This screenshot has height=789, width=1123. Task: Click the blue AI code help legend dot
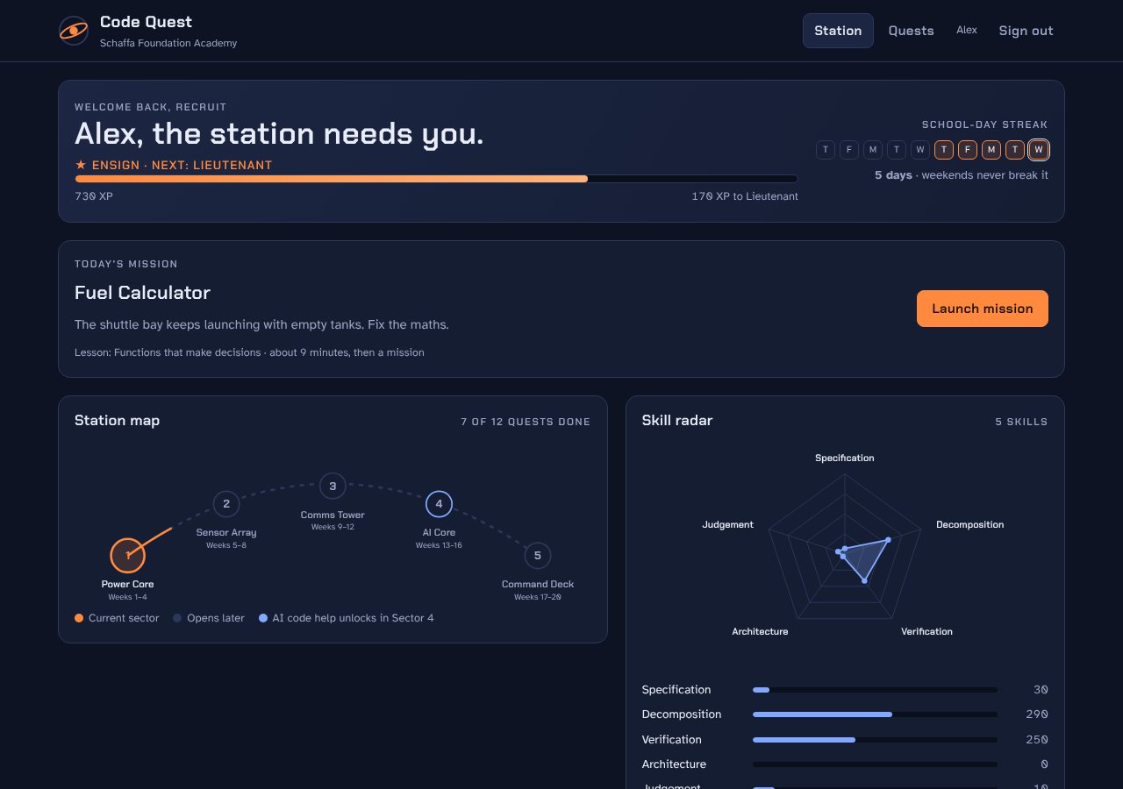(x=263, y=618)
